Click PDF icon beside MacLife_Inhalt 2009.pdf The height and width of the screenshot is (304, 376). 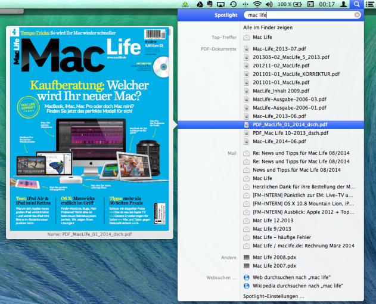pyautogui.click(x=246, y=91)
